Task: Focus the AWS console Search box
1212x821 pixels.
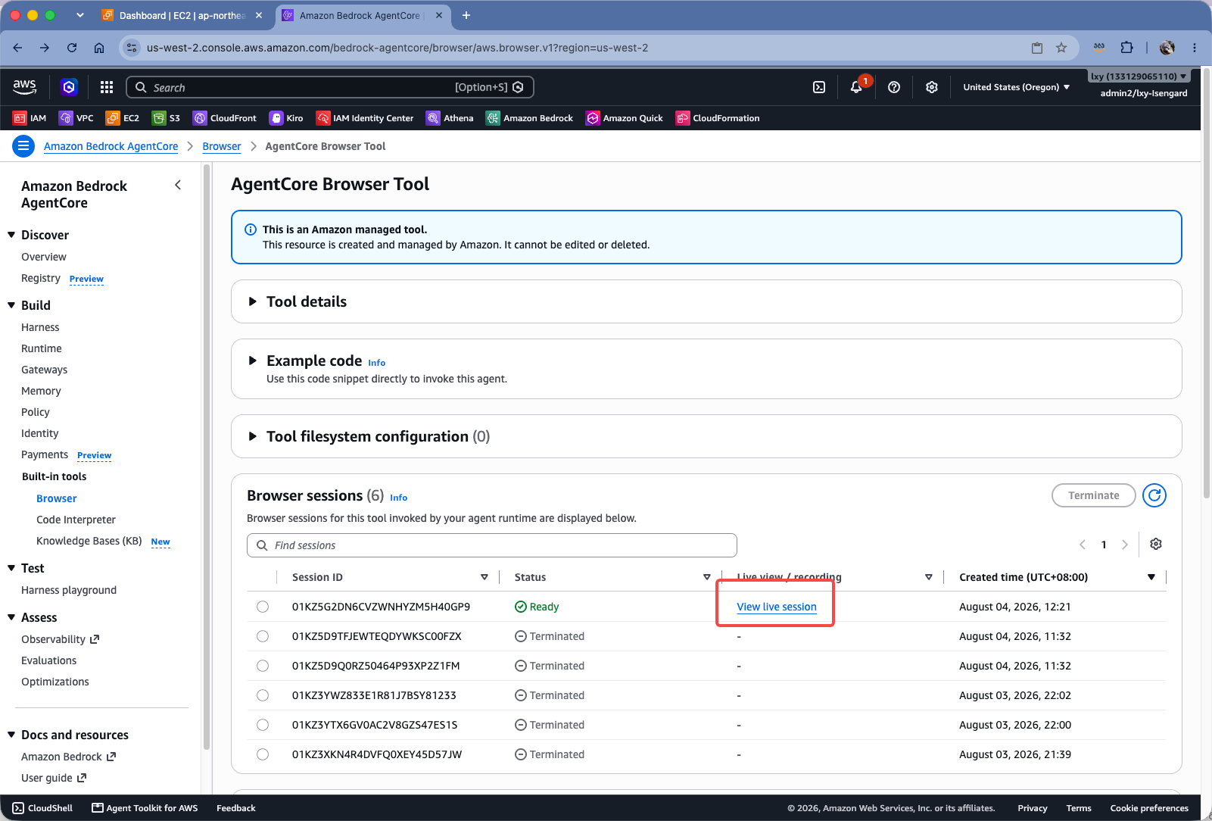Action: (x=330, y=87)
